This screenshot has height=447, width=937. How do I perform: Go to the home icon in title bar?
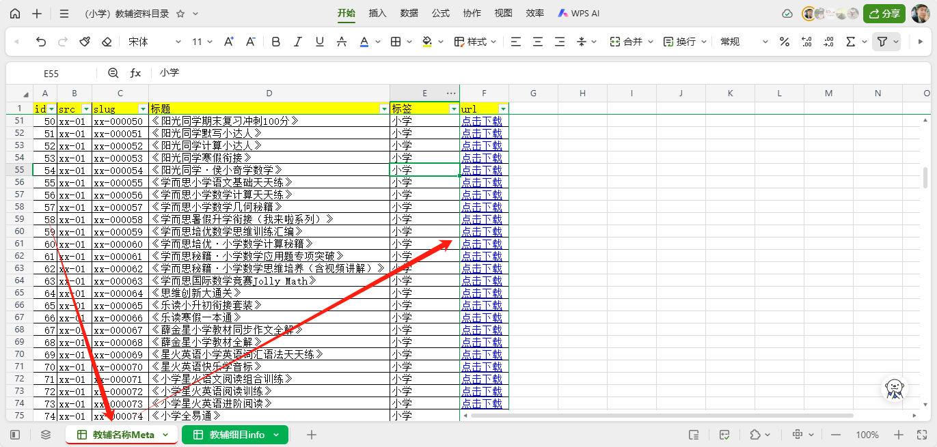tap(15, 14)
